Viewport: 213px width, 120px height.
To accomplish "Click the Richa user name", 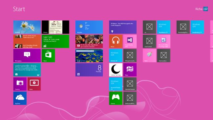I will (199, 9).
